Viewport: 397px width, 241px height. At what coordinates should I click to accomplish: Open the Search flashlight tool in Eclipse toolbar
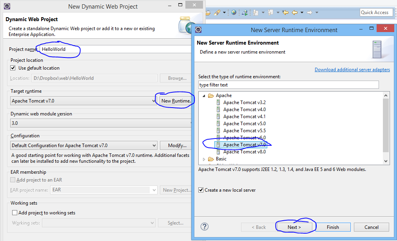[x=217, y=13]
